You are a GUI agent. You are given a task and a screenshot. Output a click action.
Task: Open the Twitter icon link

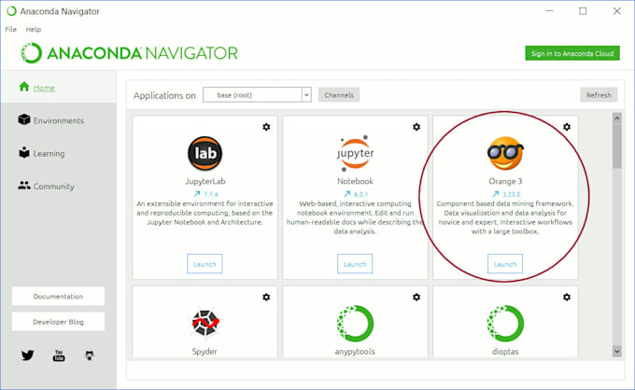coord(27,355)
